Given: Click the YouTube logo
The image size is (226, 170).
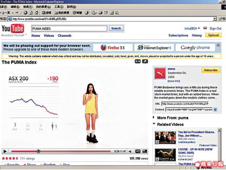Looking at the screenshot, I should 13,29.
